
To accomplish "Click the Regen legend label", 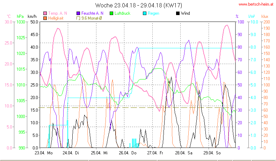I will tap(153, 13).
